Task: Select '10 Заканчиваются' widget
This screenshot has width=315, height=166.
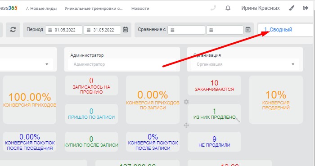Action: click(214, 86)
